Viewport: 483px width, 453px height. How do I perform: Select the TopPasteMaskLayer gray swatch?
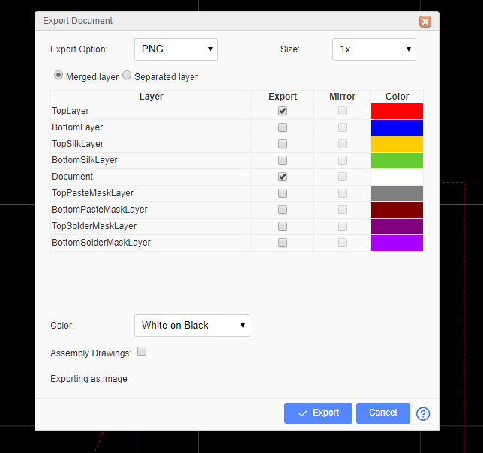point(397,193)
